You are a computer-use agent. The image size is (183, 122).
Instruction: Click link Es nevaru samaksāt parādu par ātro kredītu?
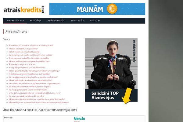[x=27, y=96]
